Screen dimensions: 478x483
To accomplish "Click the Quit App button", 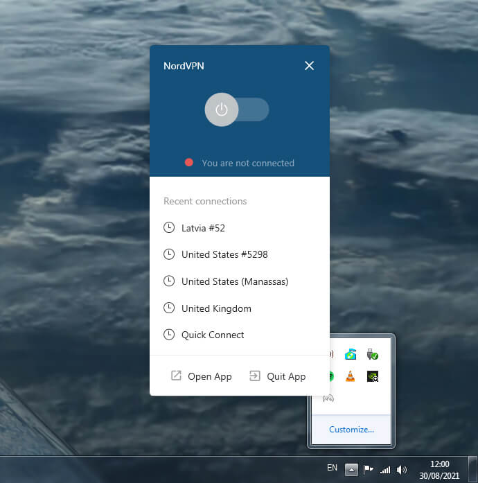I will tap(278, 376).
